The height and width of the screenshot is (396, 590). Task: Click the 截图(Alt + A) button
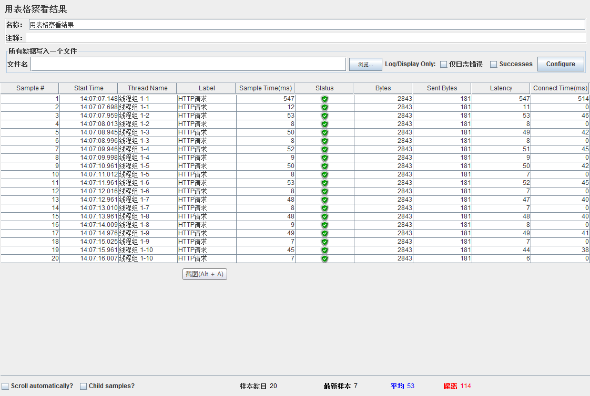pyautogui.click(x=205, y=274)
